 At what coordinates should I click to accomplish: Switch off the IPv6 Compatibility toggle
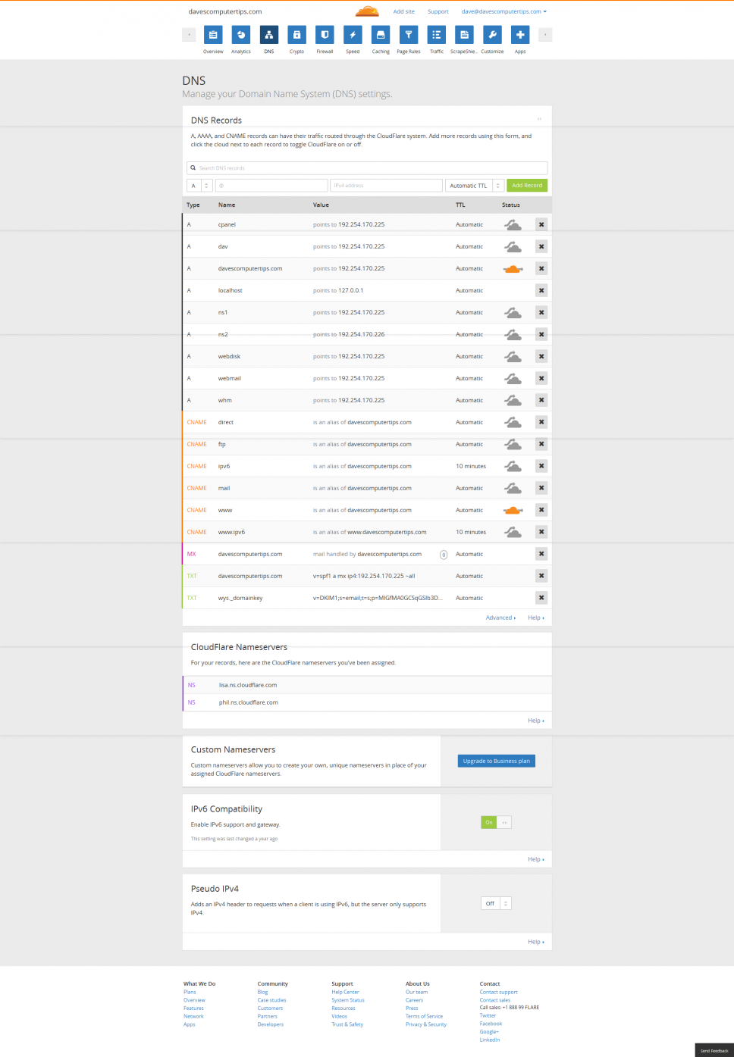(496, 822)
